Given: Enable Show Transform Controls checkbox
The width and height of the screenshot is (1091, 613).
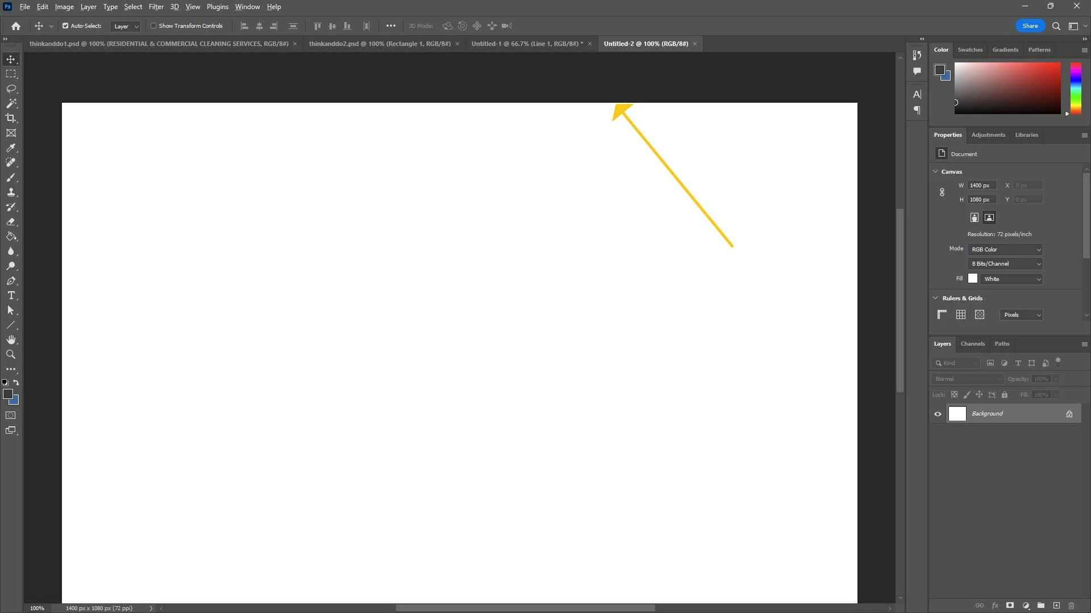Looking at the screenshot, I should tap(153, 26).
